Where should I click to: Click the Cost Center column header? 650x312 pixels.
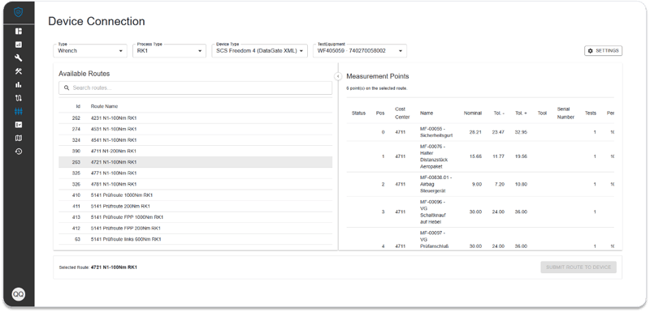(402, 113)
